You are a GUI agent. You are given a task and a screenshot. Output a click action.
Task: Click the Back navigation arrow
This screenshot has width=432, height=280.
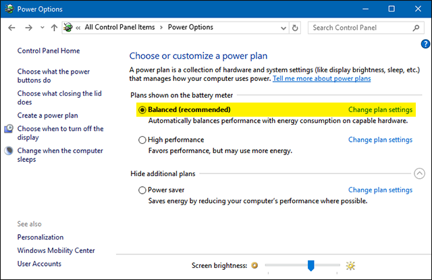[11, 28]
